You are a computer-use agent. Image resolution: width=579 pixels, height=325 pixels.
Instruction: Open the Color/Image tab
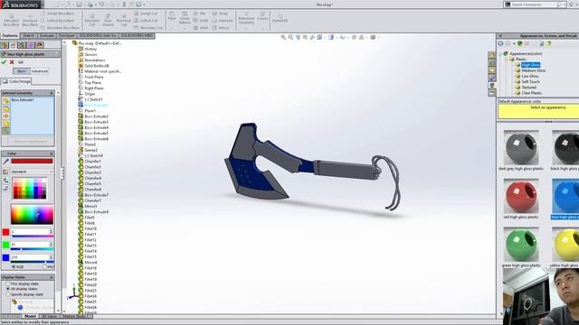point(16,81)
